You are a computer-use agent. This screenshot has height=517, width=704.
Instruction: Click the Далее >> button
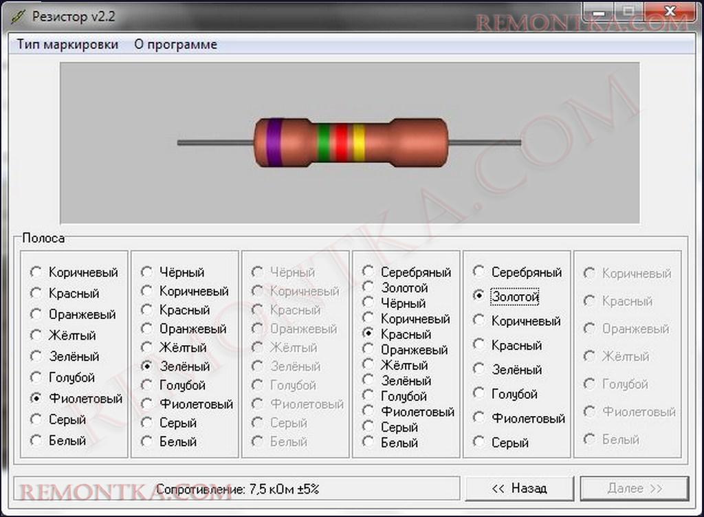pyautogui.click(x=634, y=488)
